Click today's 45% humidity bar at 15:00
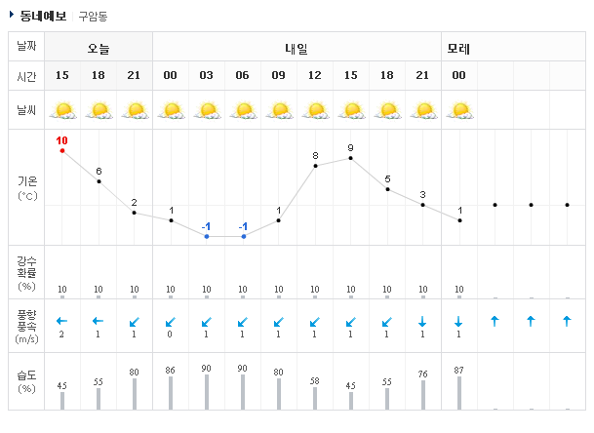 (x=62, y=401)
